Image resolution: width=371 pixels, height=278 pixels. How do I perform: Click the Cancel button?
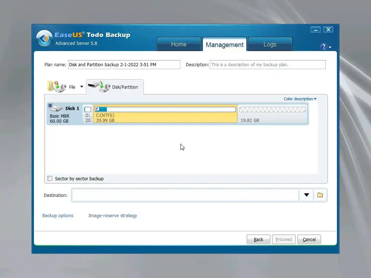(309, 239)
